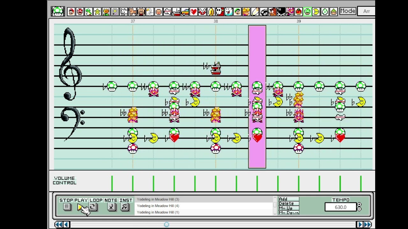Pick the Yoshi Egg instrument
Screen dimensions: 408x229
(325, 12)
